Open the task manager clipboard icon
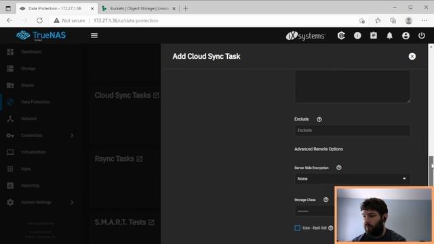 (374, 35)
